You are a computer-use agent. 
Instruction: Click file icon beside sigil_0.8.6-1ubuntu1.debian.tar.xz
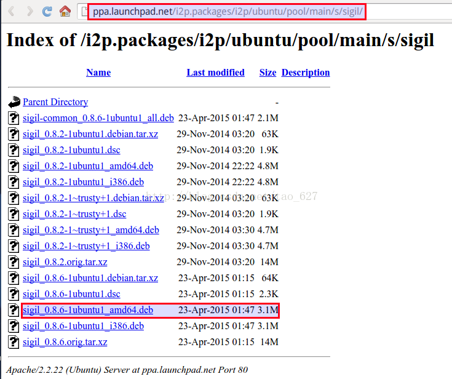(14, 278)
